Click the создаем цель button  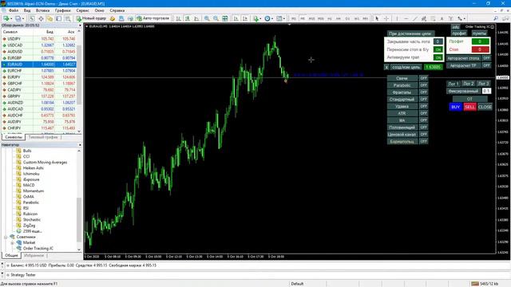406,67
